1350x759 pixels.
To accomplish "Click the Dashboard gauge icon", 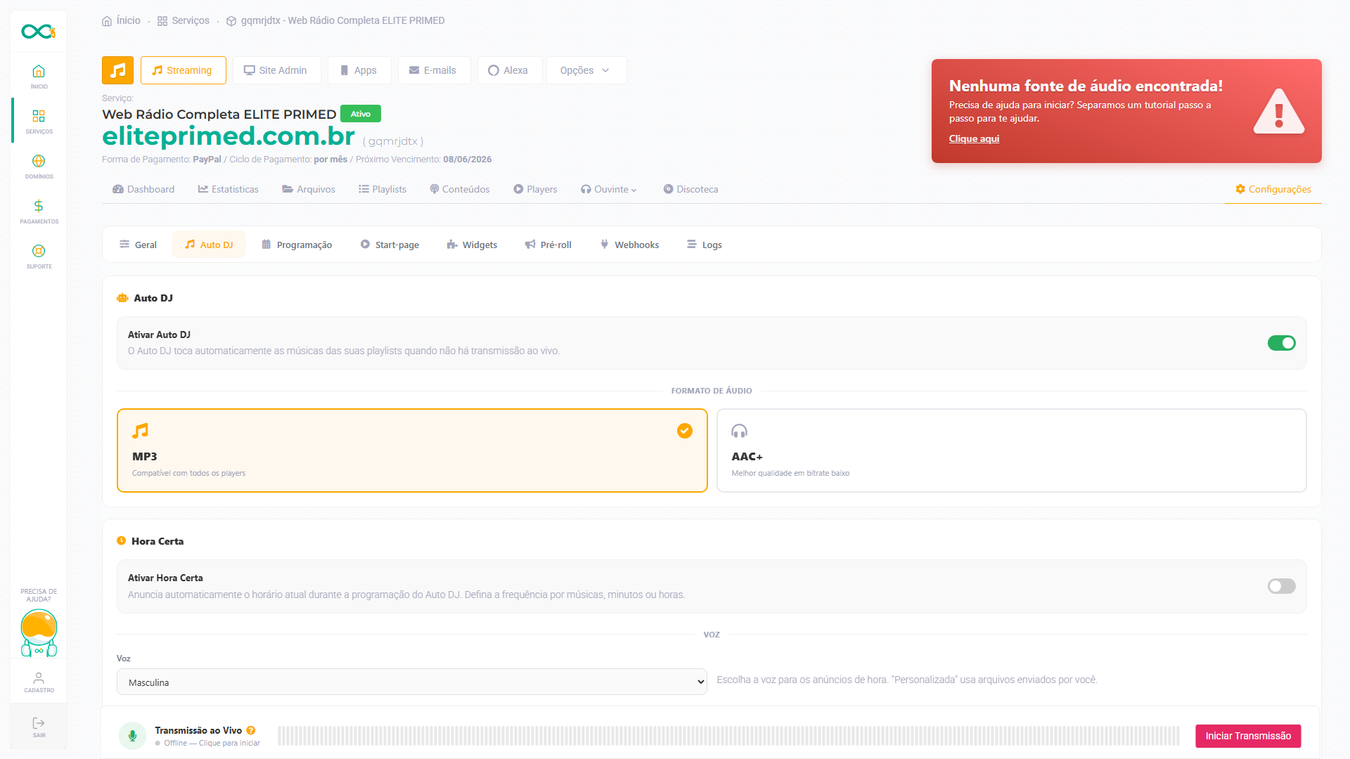I will [x=118, y=189].
